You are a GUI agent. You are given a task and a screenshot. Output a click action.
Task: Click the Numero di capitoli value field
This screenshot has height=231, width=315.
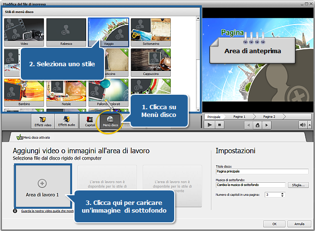point(273,195)
